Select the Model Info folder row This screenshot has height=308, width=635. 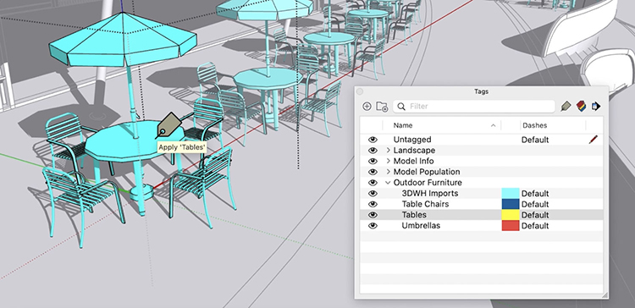pos(482,161)
